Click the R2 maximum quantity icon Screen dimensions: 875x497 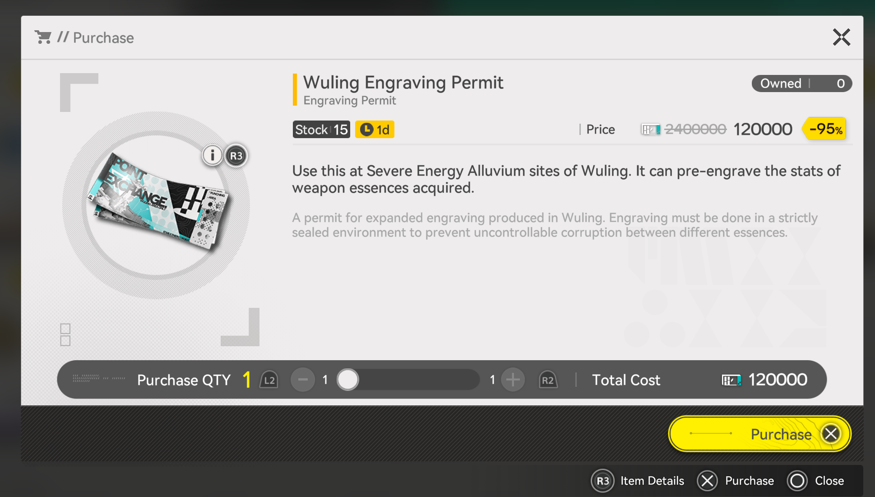(x=548, y=380)
